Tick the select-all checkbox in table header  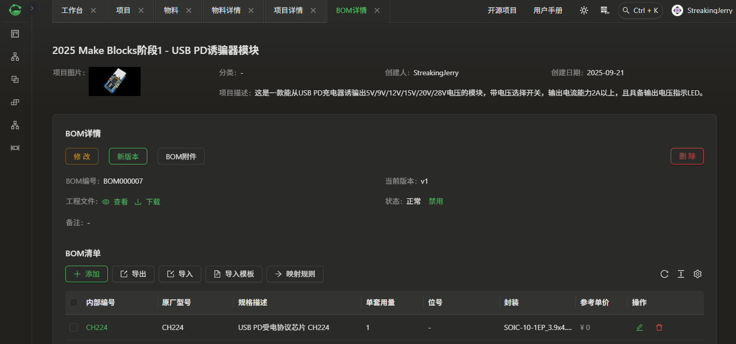click(74, 302)
